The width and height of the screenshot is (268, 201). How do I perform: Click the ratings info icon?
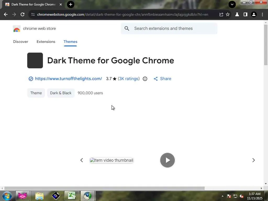145,79
